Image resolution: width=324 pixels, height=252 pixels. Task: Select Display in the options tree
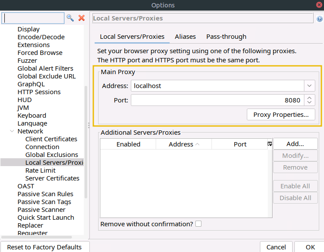(28, 29)
